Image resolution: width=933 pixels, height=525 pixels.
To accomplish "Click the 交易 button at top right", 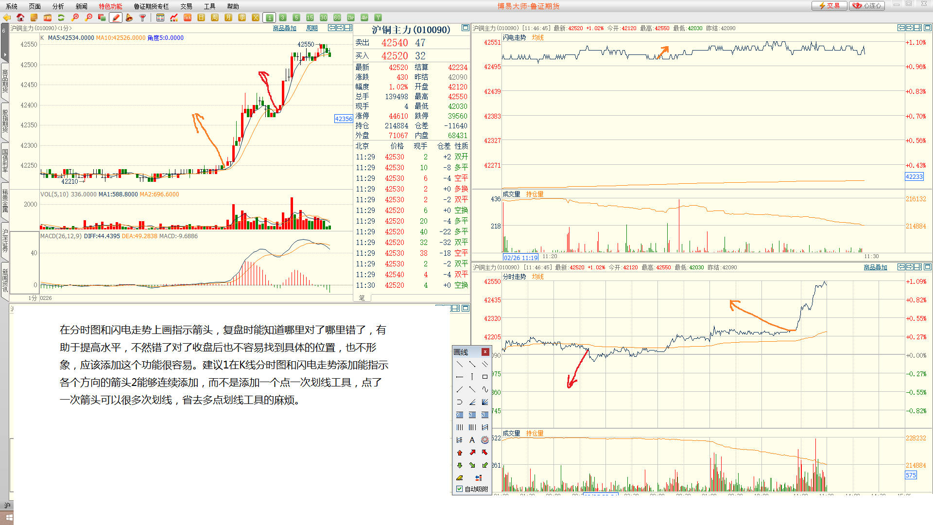I will click(829, 6).
